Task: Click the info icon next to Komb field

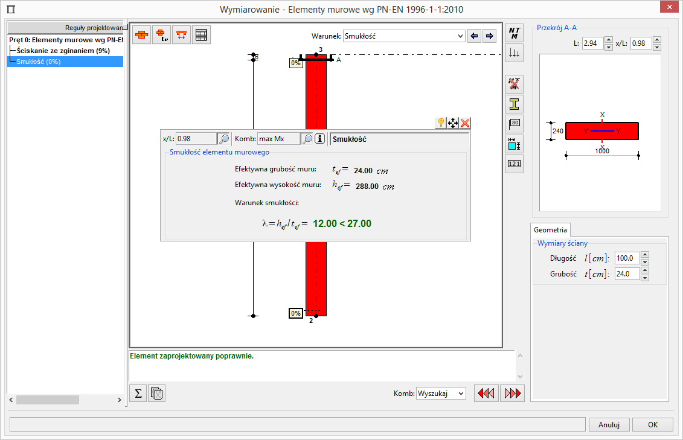Action: pyautogui.click(x=320, y=139)
